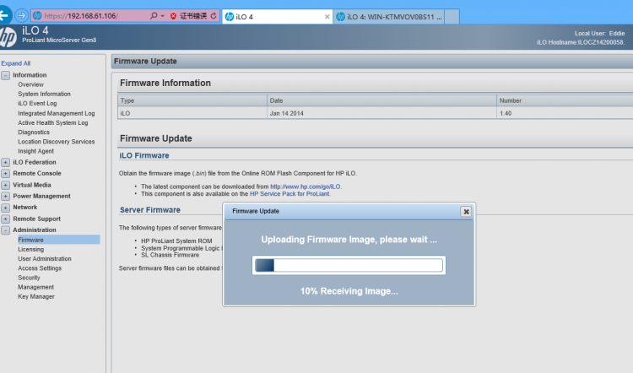Open the Key Manager page
633x373 pixels.
(x=36, y=296)
